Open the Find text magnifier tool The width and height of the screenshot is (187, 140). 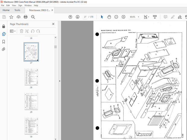pos(33,17)
